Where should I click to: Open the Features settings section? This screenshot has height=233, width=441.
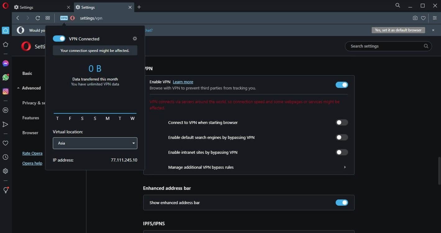point(30,118)
